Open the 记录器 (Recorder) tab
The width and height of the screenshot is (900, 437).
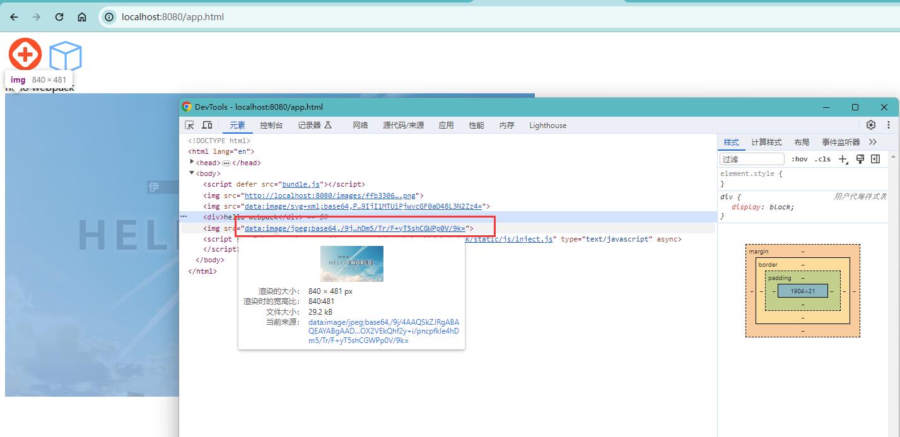click(x=315, y=125)
